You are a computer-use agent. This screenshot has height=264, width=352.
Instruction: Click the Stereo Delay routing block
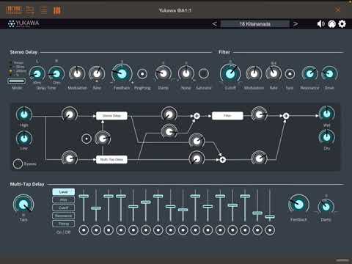(111, 116)
